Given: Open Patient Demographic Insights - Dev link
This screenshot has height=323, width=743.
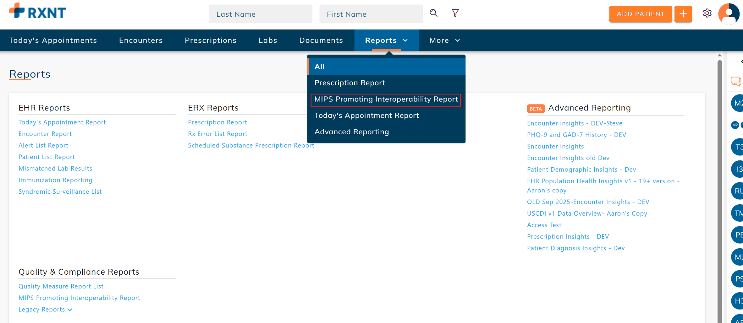Looking at the screenshot, I should click(581, 170).
